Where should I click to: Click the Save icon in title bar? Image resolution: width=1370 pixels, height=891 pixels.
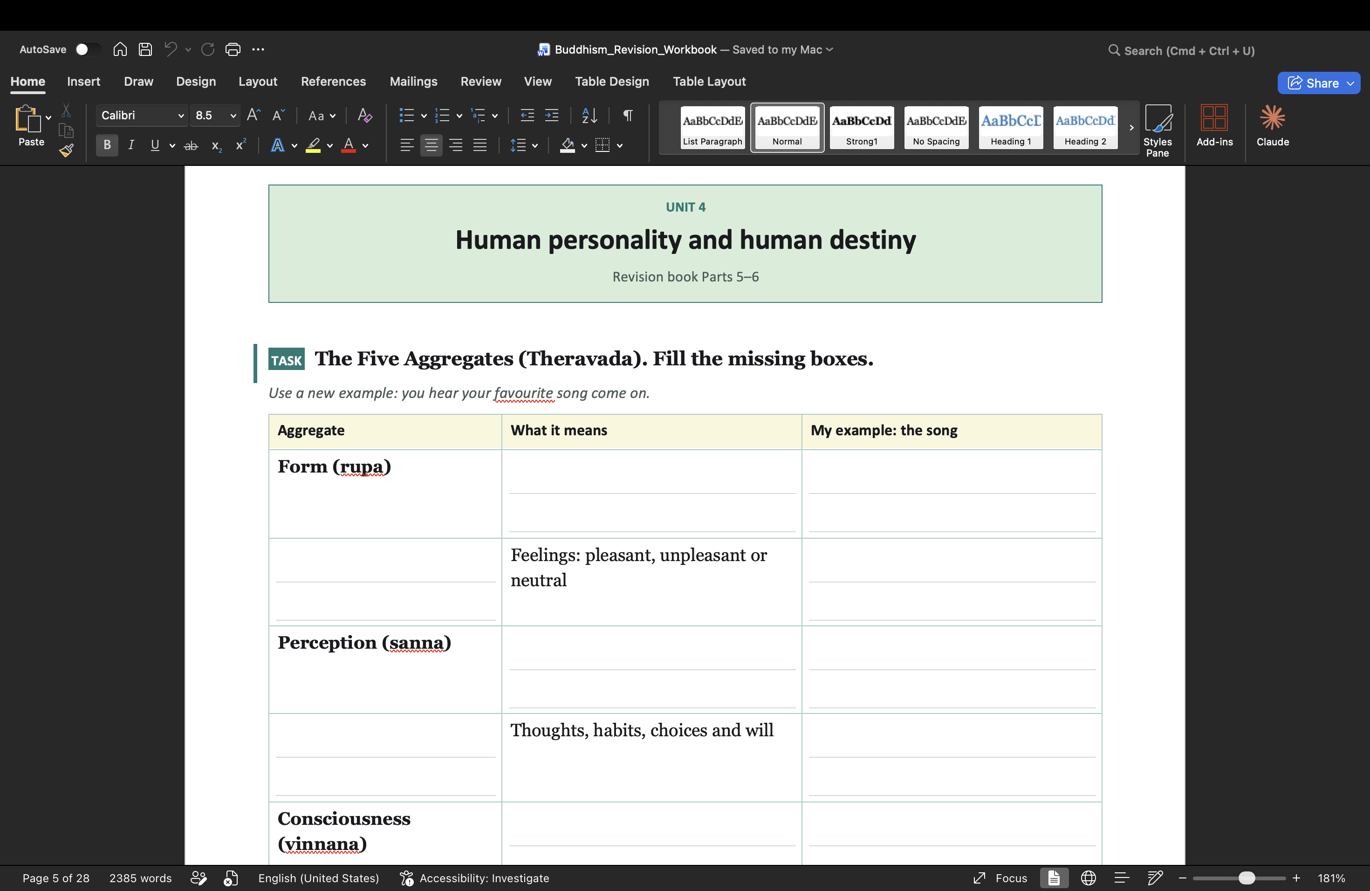pyautogui.click(x=145, y=49)
